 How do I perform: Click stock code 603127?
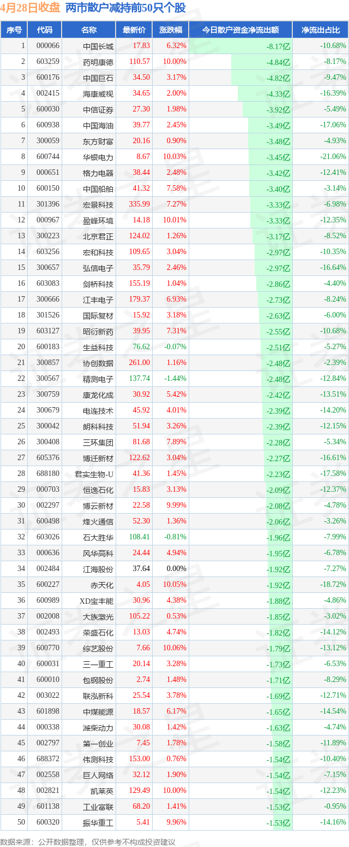click(48, 331)
